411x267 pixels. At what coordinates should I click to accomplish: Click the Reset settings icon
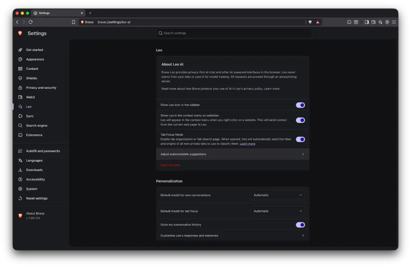click(x=20, y=198)
